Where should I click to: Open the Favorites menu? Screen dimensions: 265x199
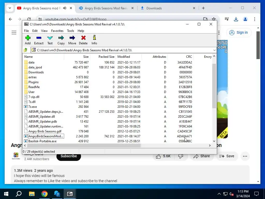pyautogui.click(x=57, y=31)
